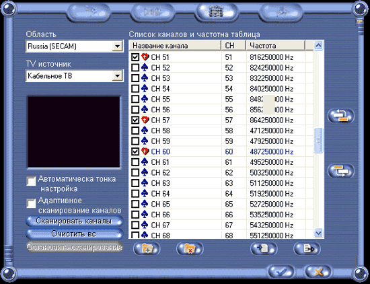370x284 pixels.
Task: Click frequency 543250000 Hz cell
Action: (271, 225)
